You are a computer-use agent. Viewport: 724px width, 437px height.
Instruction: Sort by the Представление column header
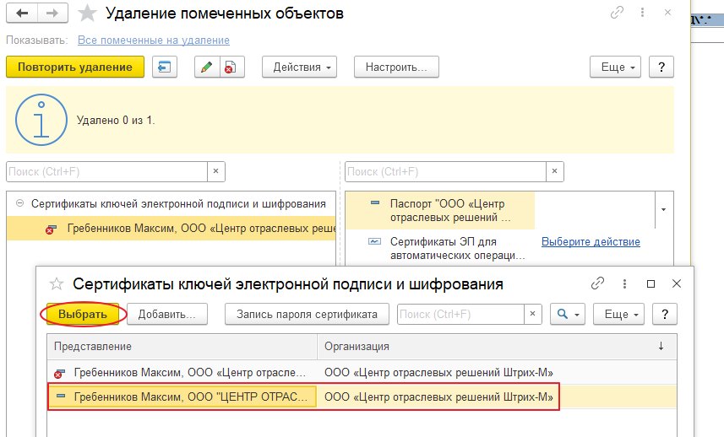pos(182,346)
